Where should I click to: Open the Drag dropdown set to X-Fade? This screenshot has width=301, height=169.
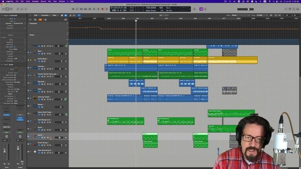262,15
